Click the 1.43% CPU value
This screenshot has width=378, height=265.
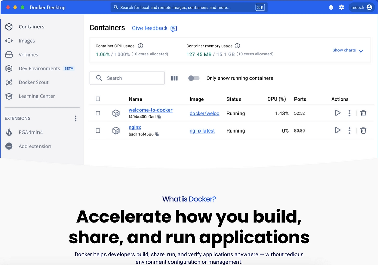click(282, 113)
